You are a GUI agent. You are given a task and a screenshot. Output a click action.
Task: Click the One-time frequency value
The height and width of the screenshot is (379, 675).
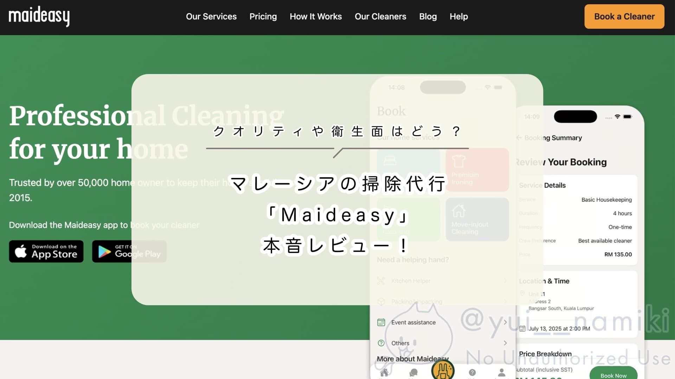point(620,227)
